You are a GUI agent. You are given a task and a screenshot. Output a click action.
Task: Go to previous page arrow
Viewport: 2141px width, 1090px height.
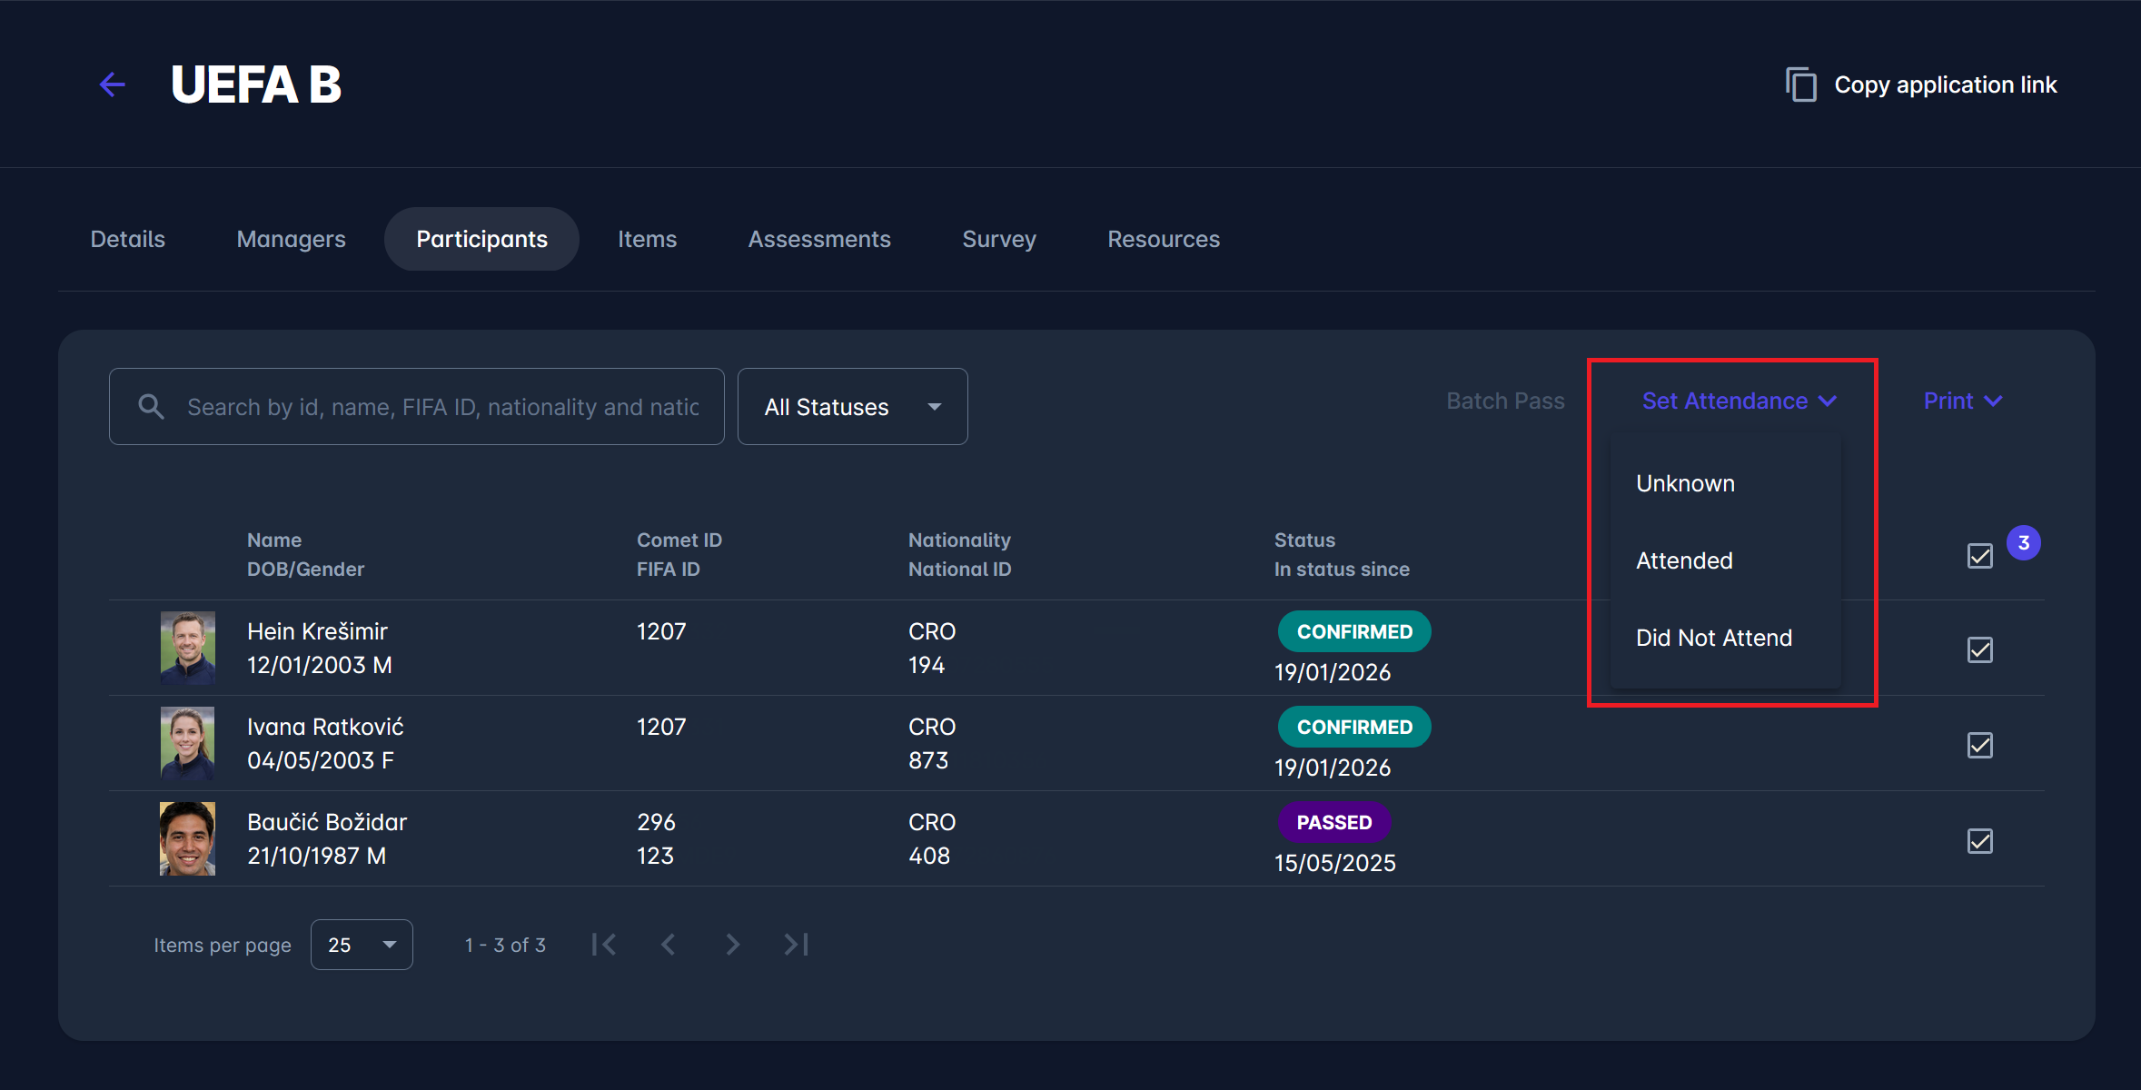coord(669,945)
